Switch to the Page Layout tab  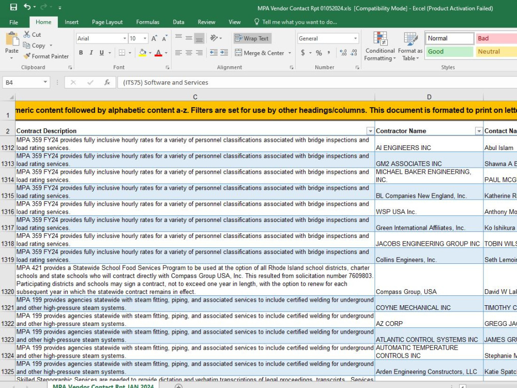click(107, 22)
